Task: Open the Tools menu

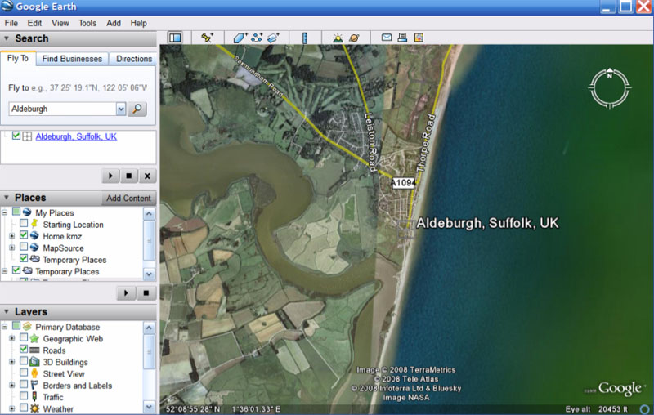Action: point(87,24)
